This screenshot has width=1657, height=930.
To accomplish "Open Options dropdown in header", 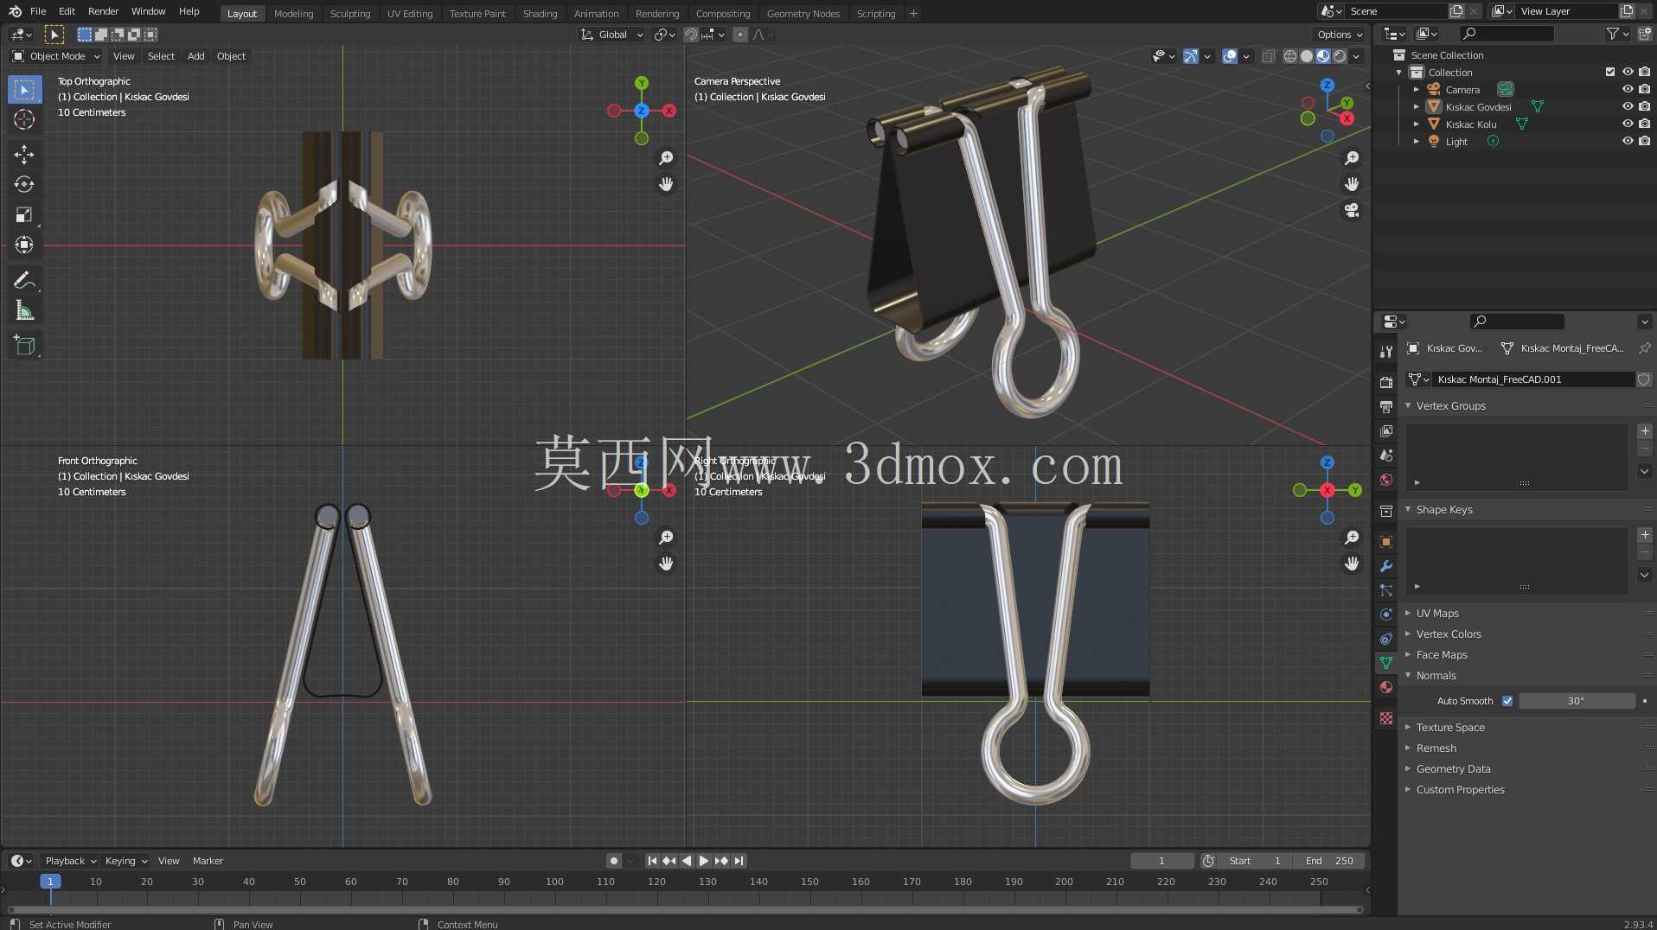I will click(1340, 35).
